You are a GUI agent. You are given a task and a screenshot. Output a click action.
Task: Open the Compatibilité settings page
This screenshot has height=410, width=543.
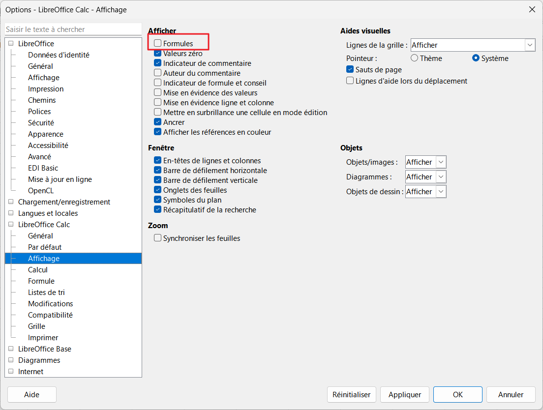coord(50,315)
